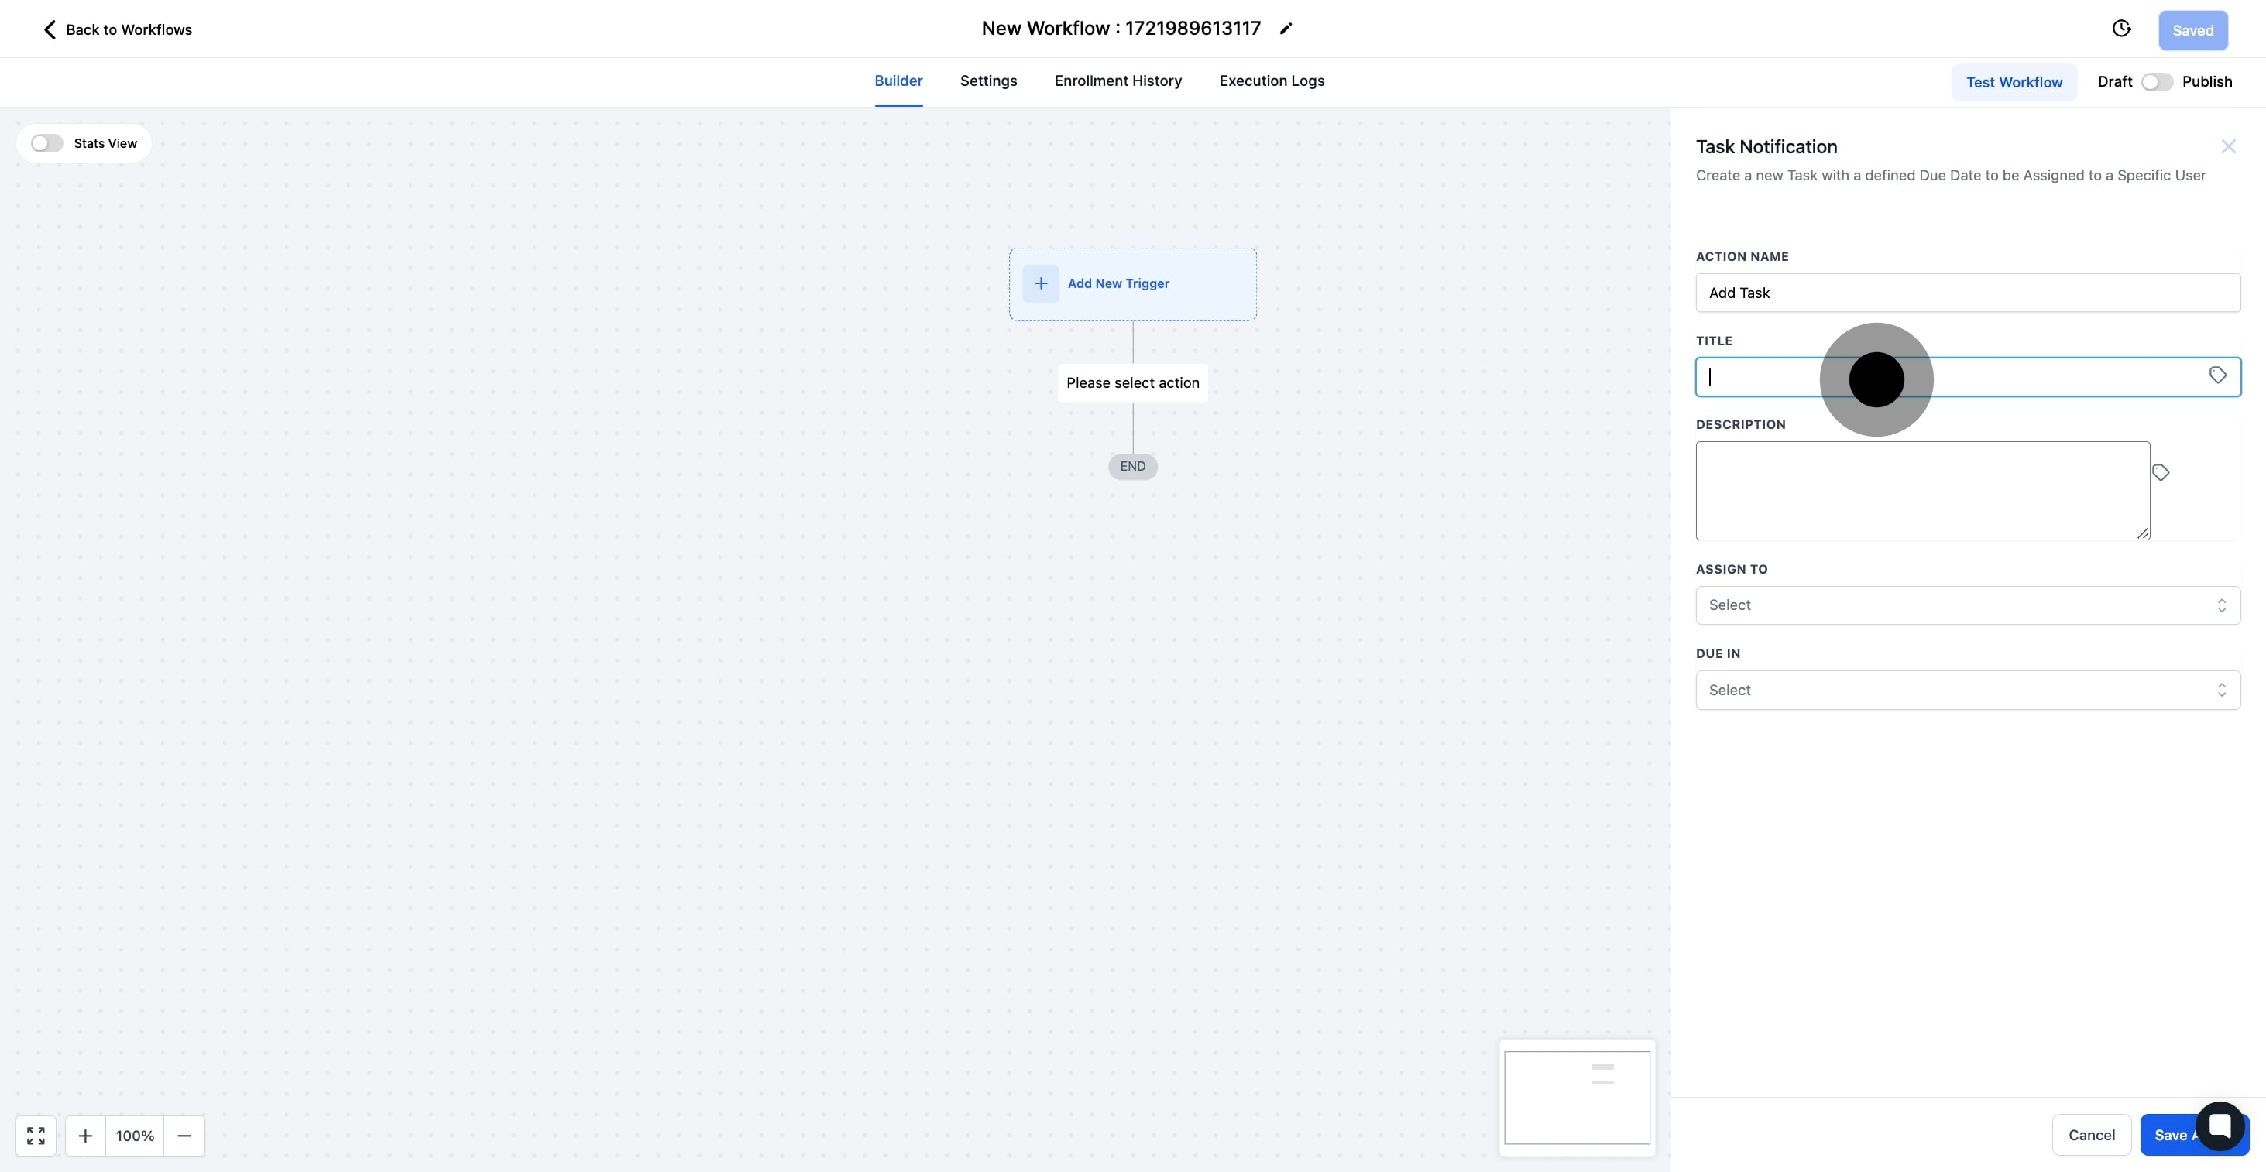Screen dimensions: 2266x1172
Task: Click the custom values tag icon in Title field
Action: [x=2216, y=375]
